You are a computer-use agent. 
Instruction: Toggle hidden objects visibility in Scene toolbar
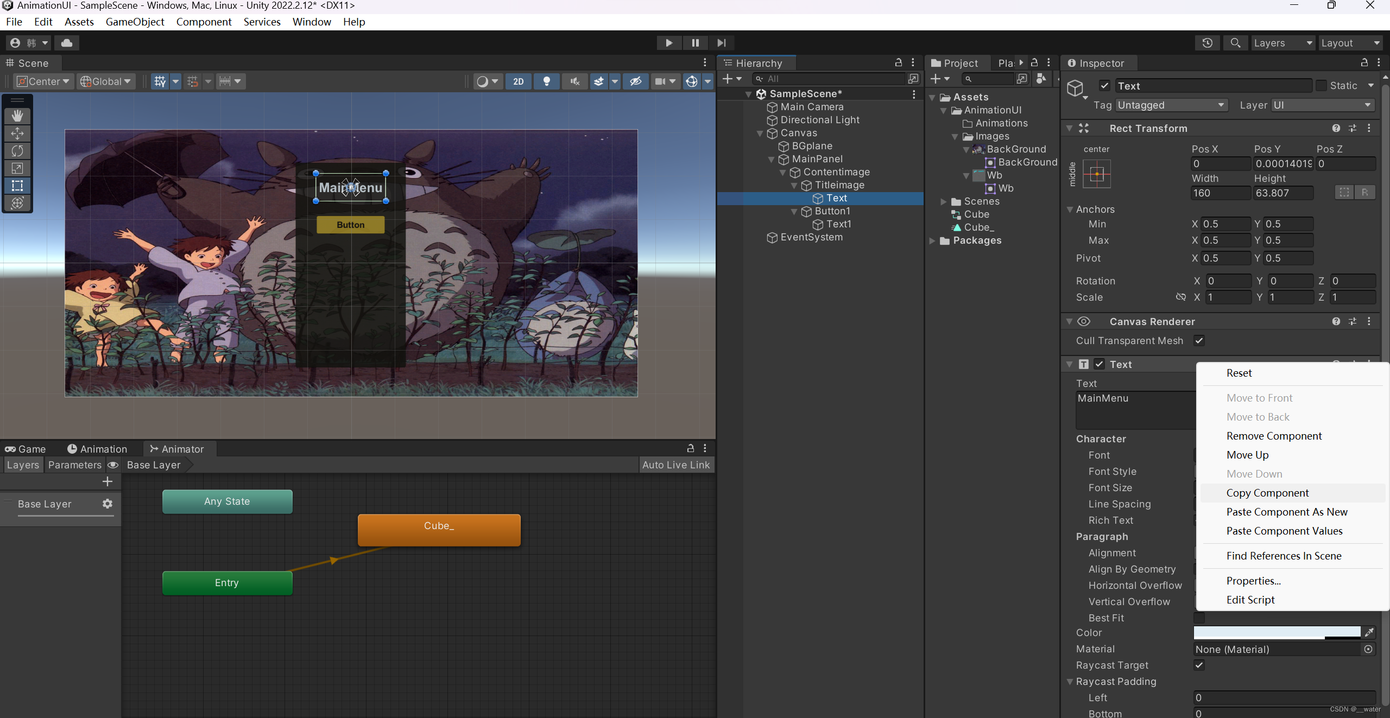(x=636, y=81)
